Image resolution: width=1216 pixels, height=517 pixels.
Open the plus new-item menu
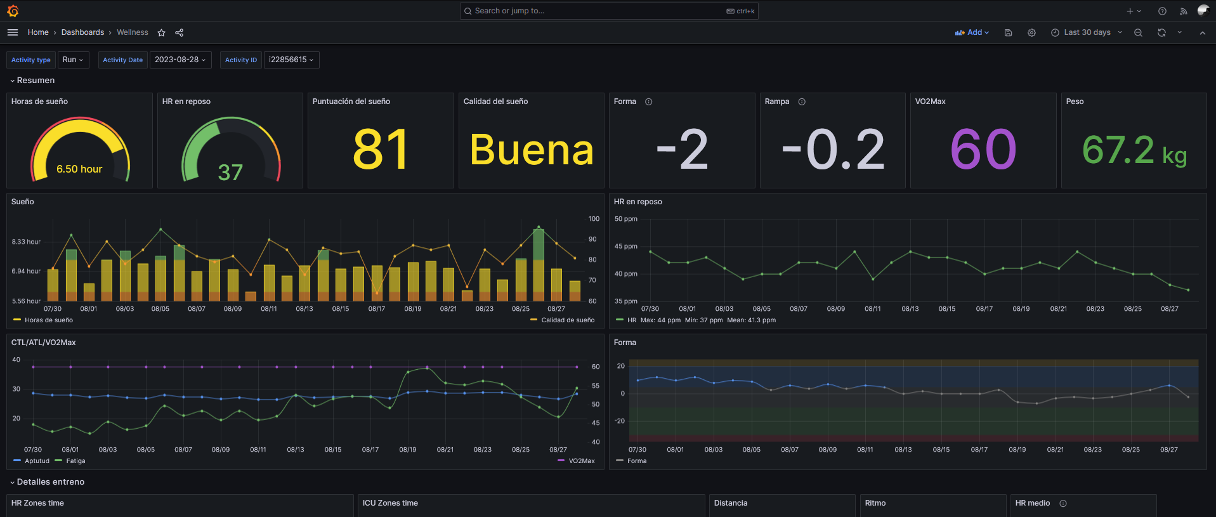click(x=1134, y=11)
